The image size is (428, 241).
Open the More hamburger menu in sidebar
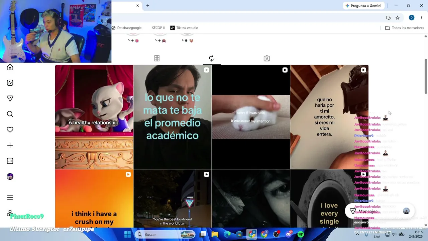pyautogui.click(x=10, y=198)
